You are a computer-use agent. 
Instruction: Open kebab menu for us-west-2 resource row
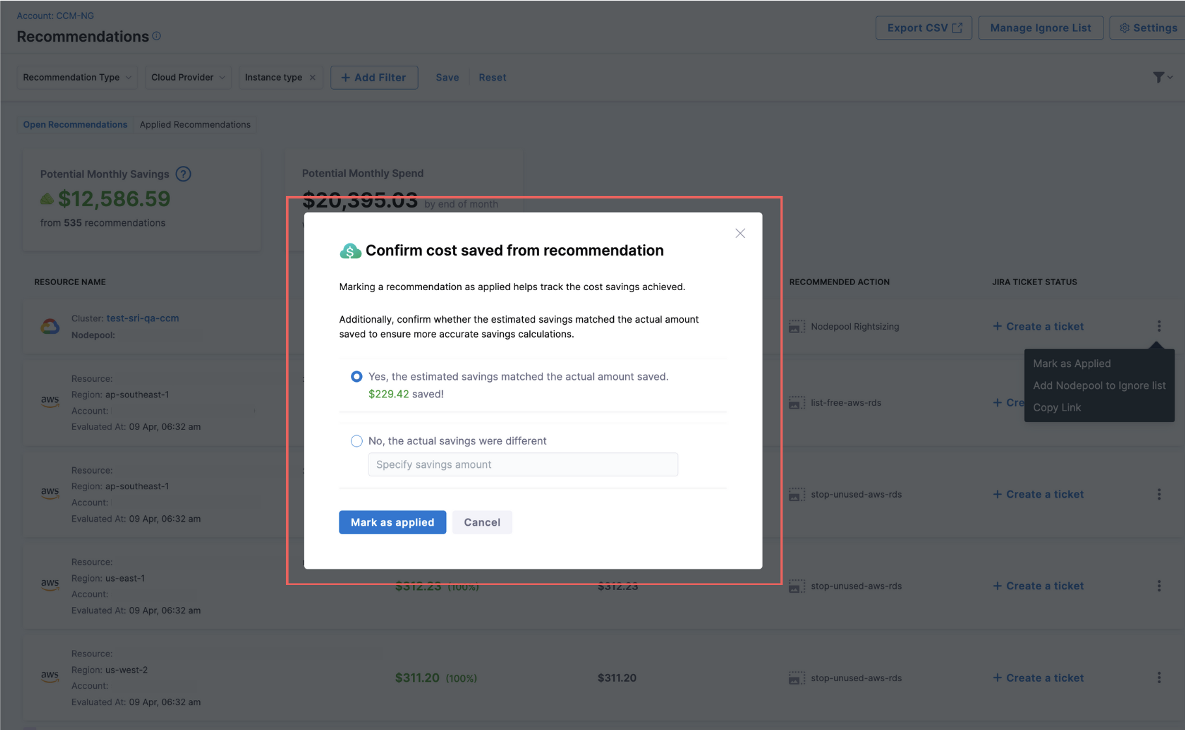pos(1159,678)
